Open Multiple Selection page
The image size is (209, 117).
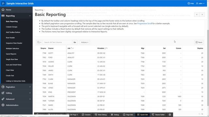pos(12,48)
